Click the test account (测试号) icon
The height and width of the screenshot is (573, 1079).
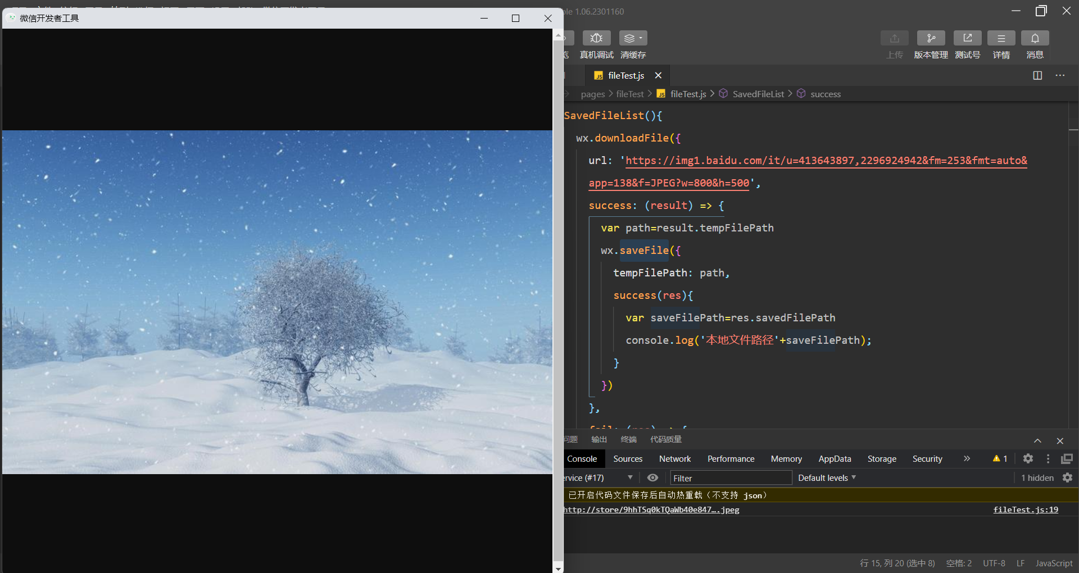pyautogui.click(x=967, y=38)
